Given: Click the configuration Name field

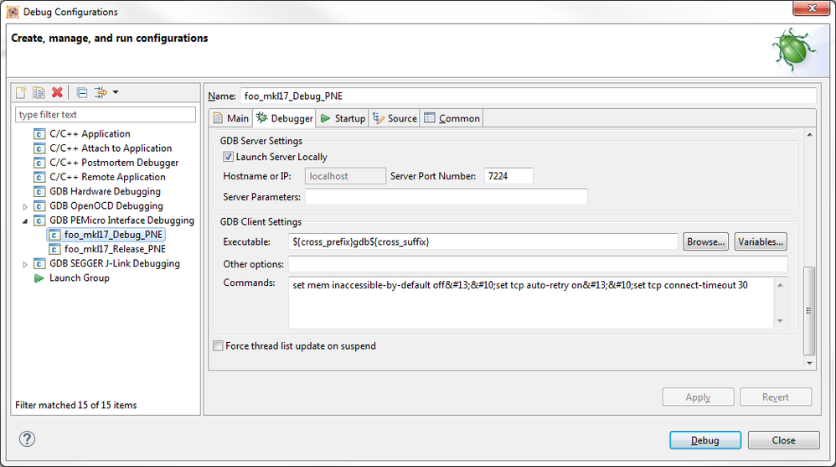Looking at the screenshot, I should click(x=528, y=96).
